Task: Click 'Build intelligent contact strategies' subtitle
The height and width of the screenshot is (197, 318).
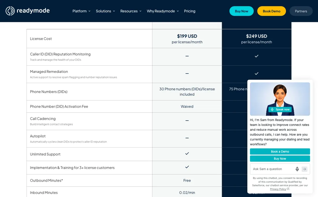Action: click(51, 124)
